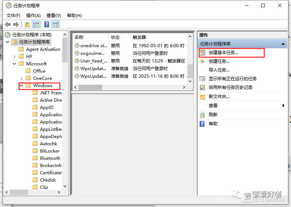Click the Office folder icon in tree
Image resolution: width=291 pixels, height=207 pixels.
[28, 71]
